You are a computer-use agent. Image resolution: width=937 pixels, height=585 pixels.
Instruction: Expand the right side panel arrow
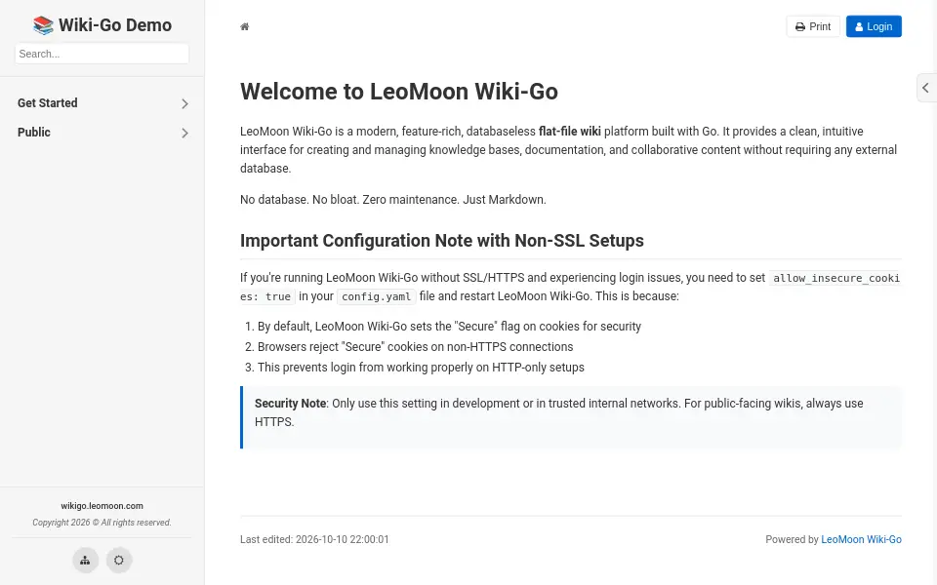point(925,88)
